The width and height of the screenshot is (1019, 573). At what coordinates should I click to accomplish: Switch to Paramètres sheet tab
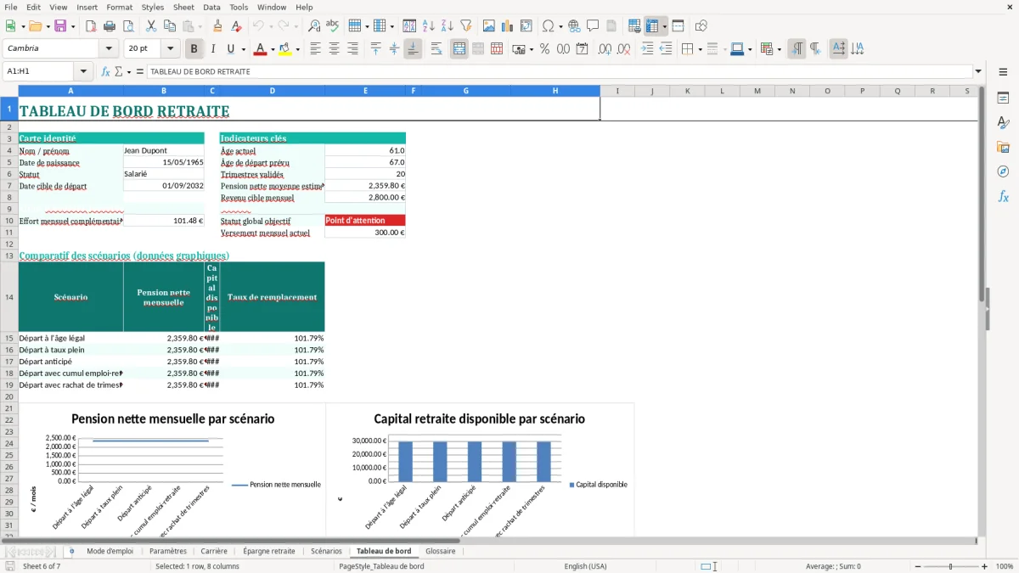[168, 551]
